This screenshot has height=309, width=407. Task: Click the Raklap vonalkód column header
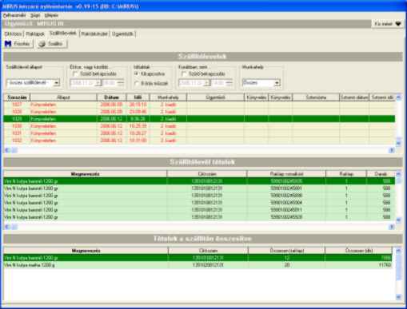[x=286, y=174]
